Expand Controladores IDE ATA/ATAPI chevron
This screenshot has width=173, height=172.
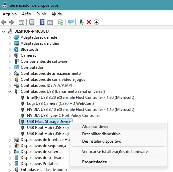point(10,86)
